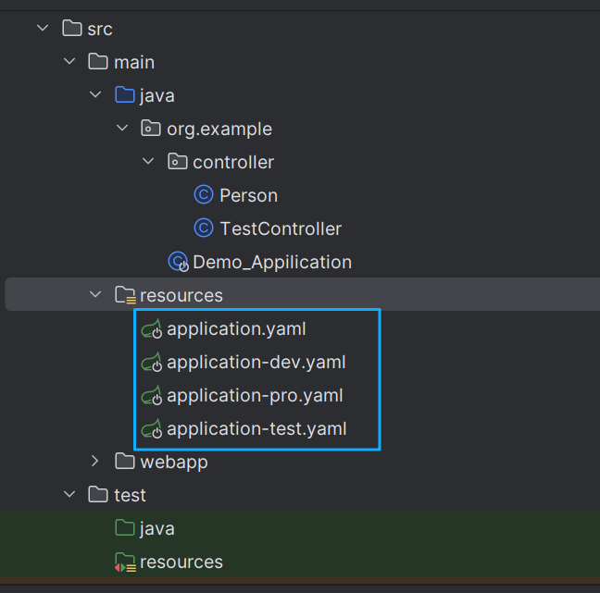Click the application-dev.yaml Spring icon

pos(152,362)
